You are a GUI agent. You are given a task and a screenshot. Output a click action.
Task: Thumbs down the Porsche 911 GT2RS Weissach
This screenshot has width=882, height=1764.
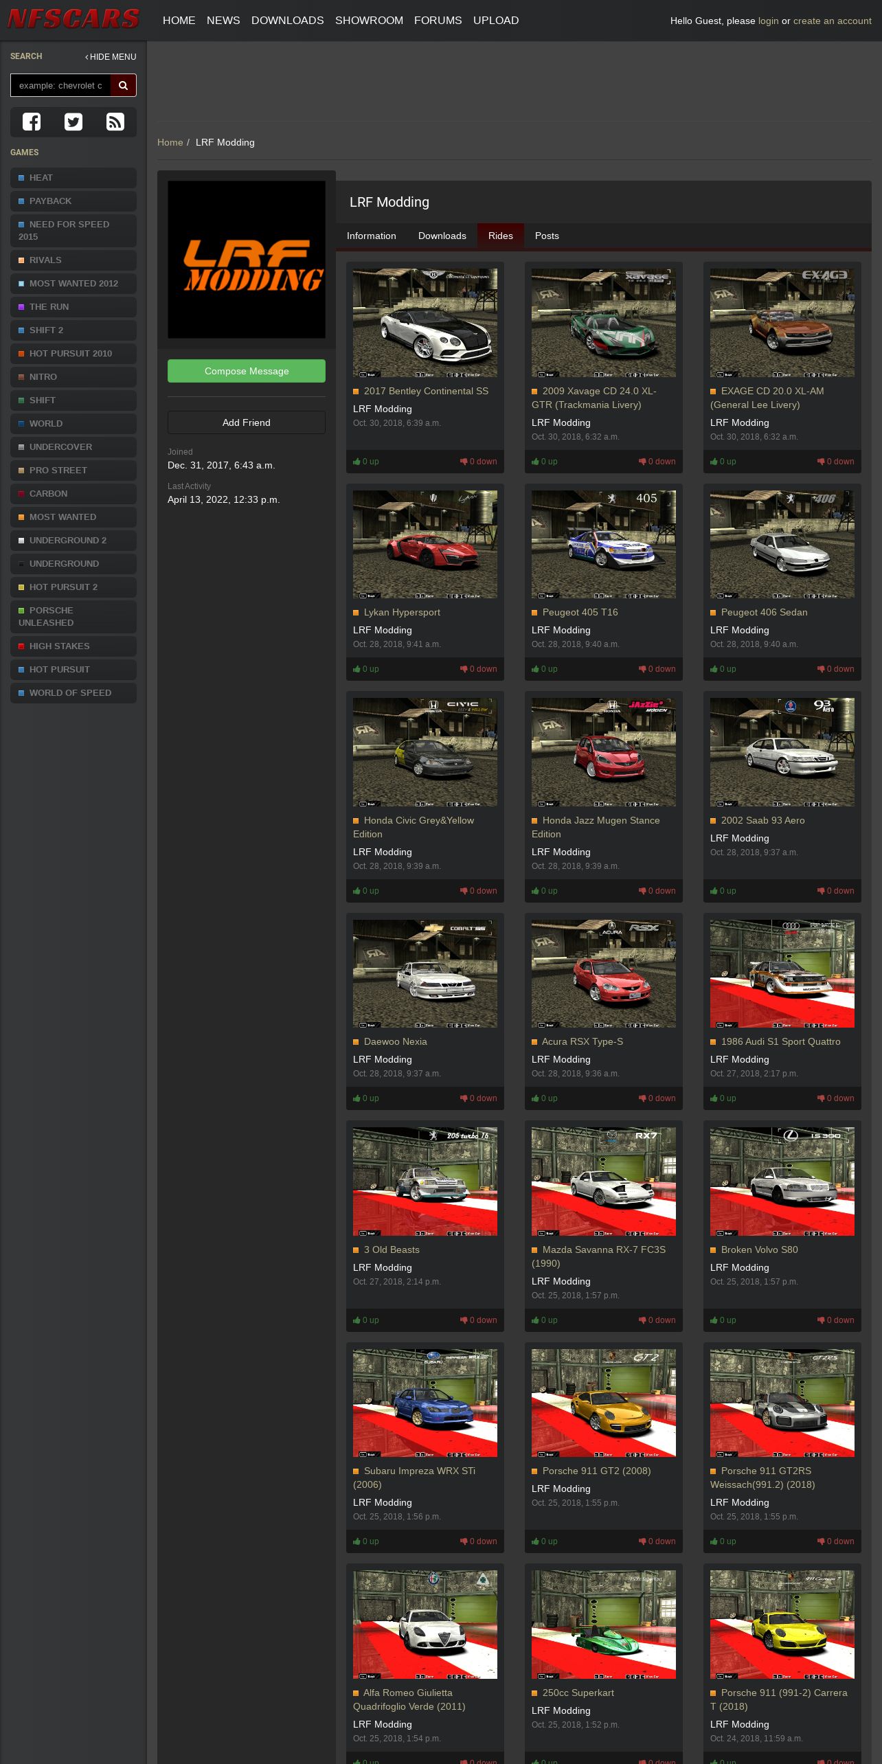pyautogui.click(x=836, y=1541)
